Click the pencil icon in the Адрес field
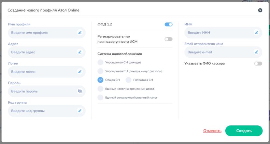Viewport: 270px width, 144px height. 80,52
